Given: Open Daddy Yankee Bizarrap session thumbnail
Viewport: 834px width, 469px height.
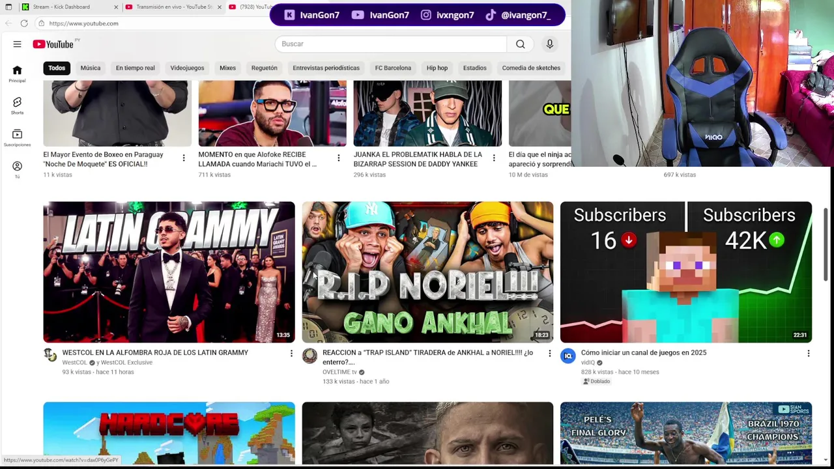Looking at the screenshot, I should point(427,113).
